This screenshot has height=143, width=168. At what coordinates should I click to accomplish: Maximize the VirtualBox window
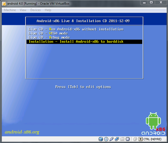(151, 3)
